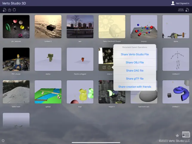The image size is (192, 144).
Task: Click the bad norm calc name label
Action: (144, 107)
